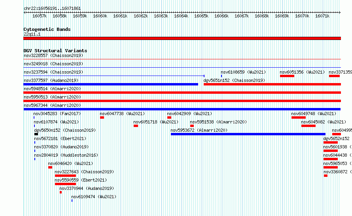
Task: Open the nsv3249018 (Chaisson2019) variant
Action: [x=53, y=64]
